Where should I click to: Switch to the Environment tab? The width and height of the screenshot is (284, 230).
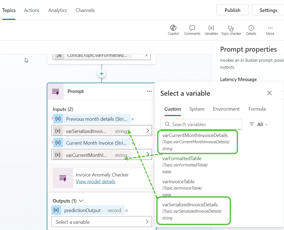pos(226,109)
